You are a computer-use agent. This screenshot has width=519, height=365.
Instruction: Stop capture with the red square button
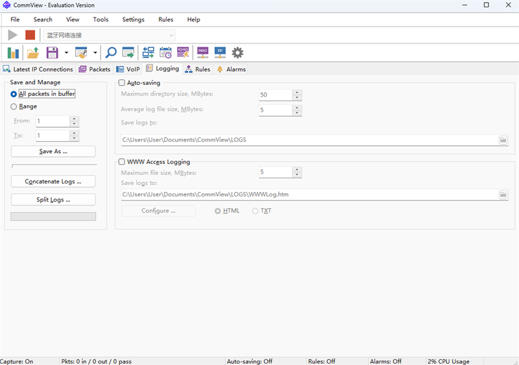[30, 35]
